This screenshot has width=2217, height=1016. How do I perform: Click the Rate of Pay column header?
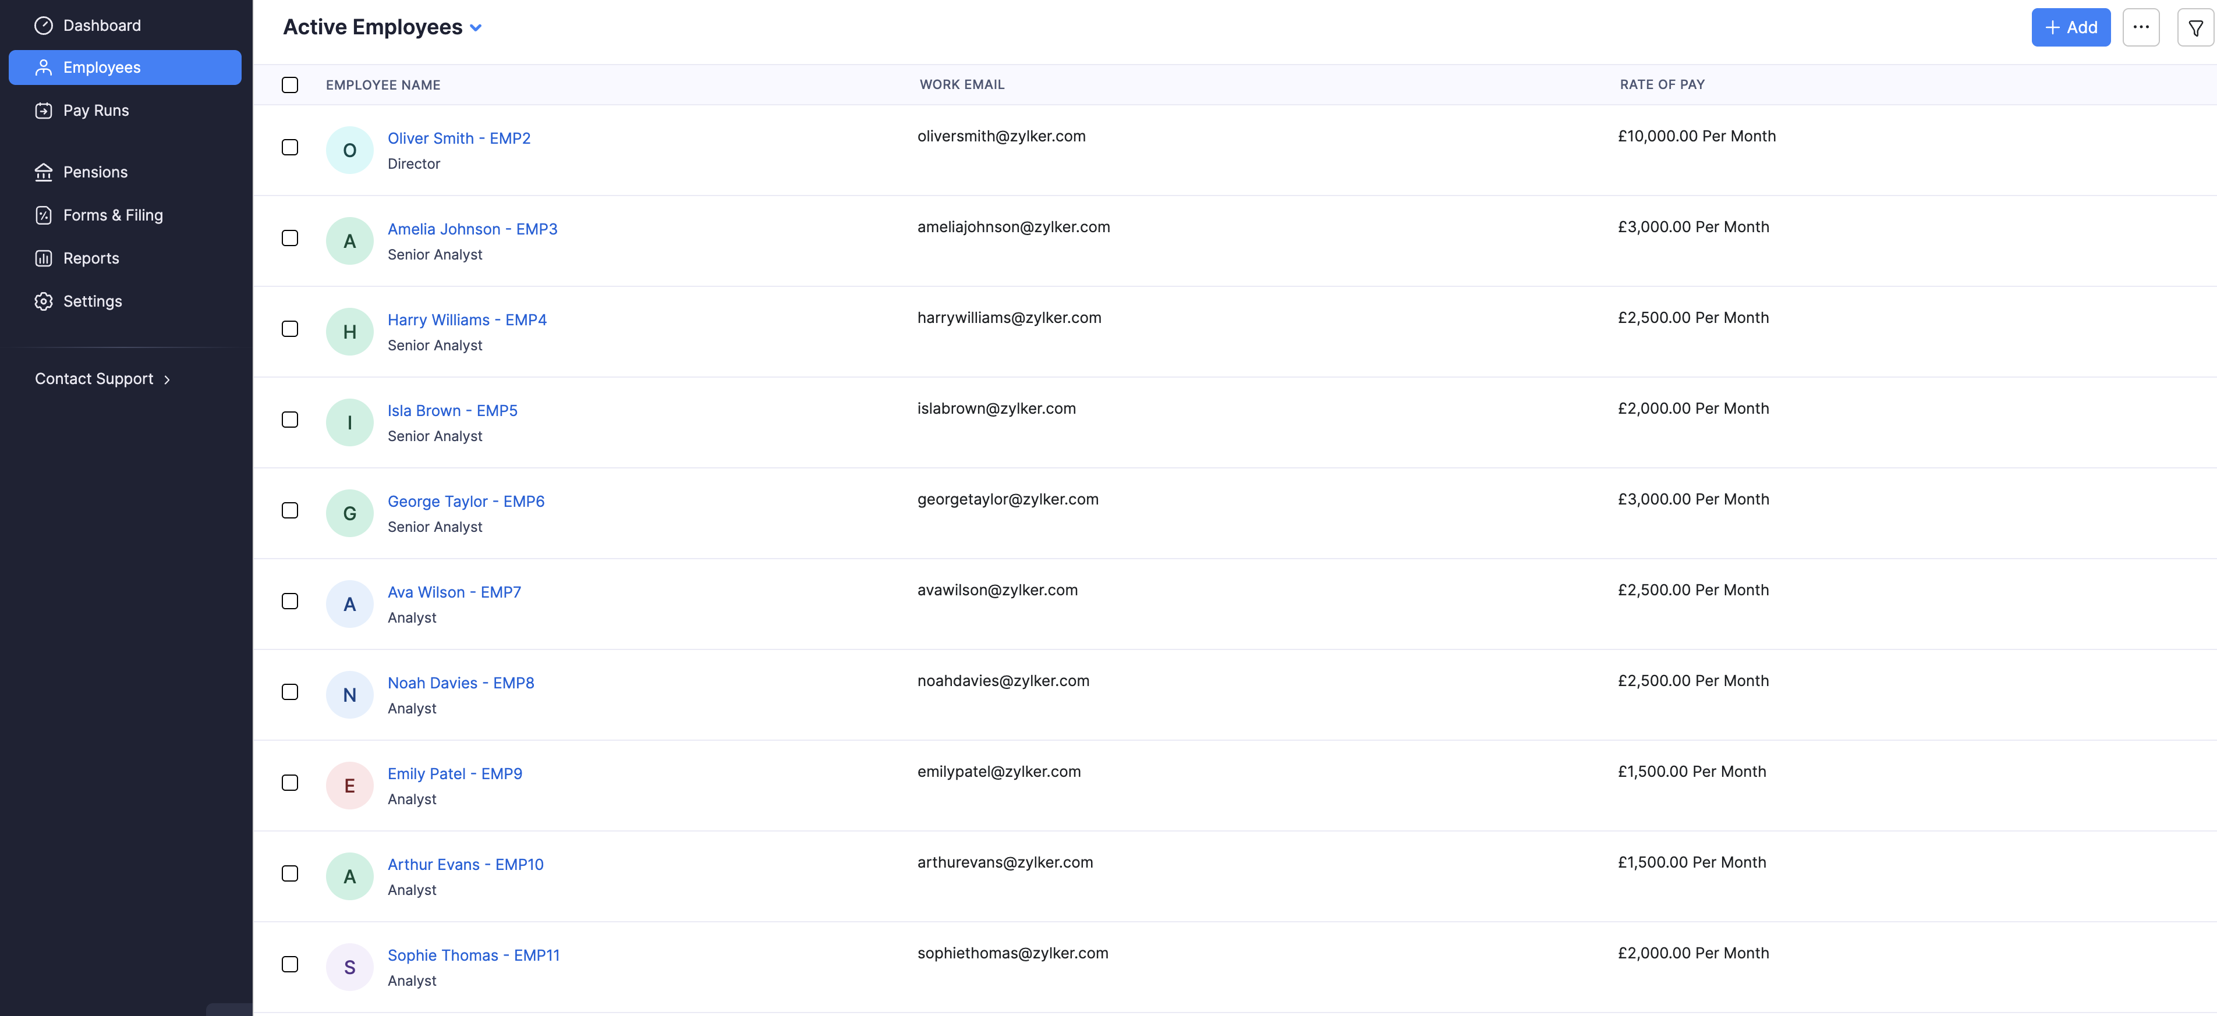click(1662, 84)
